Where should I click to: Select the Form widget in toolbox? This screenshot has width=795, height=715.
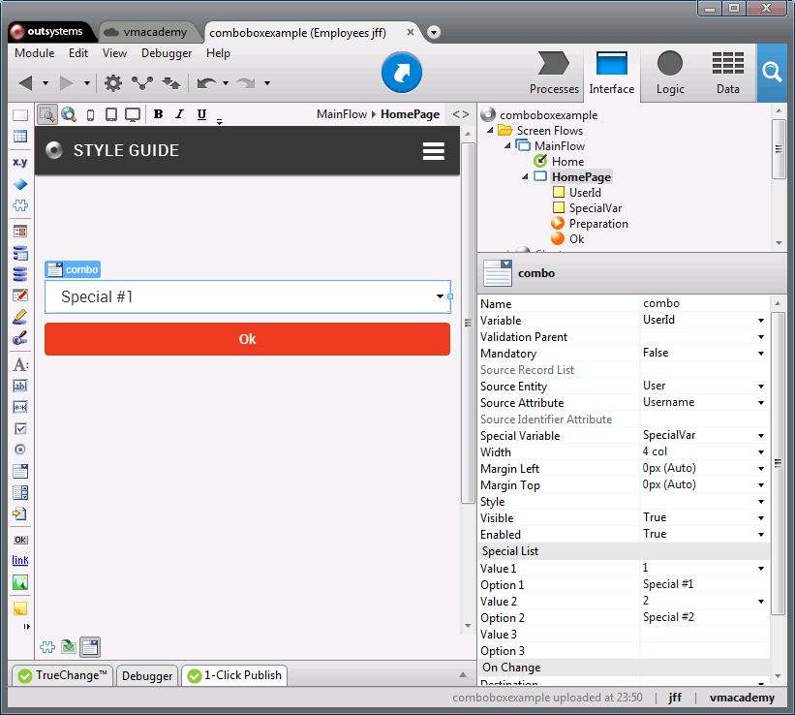click(x=20, y=232)
